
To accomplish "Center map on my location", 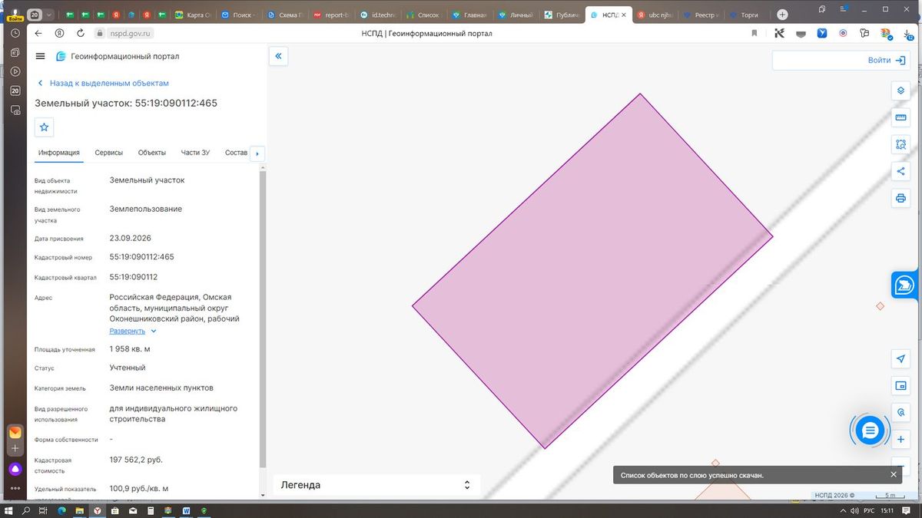I will (x=900, y=359).
